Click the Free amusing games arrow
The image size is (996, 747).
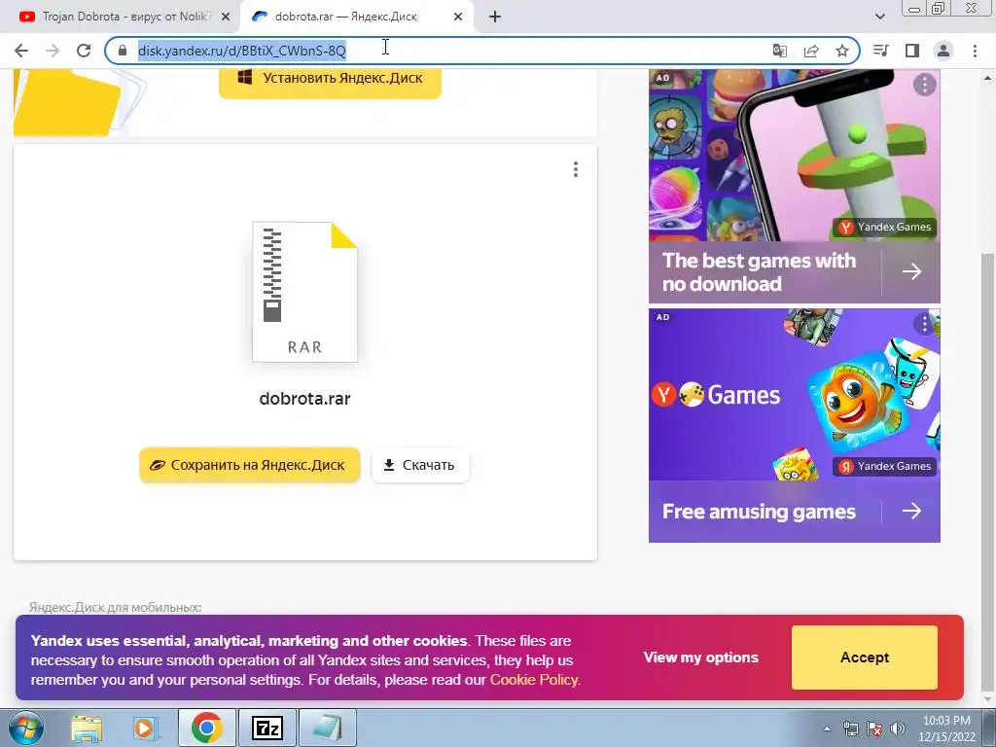[911, 511]
